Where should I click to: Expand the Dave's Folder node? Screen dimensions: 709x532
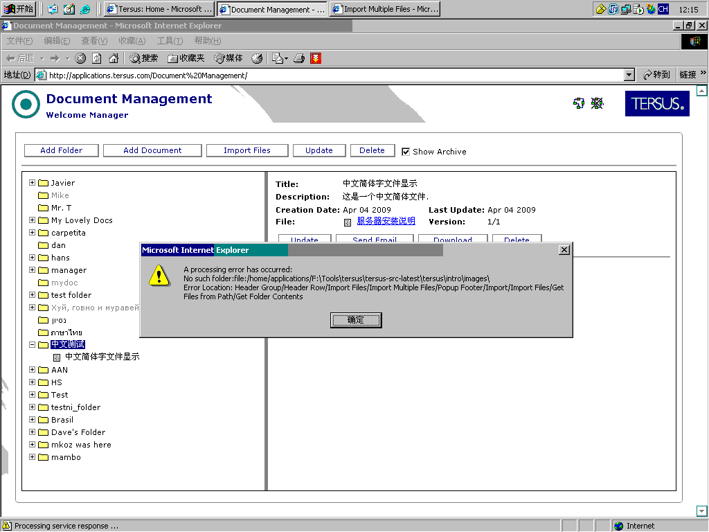[33, 432]
